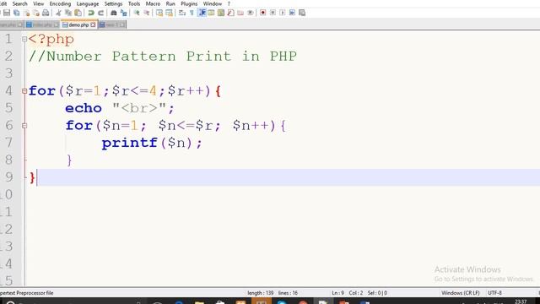Click the Close document toolbar icon
540x304 pixels.
(x=26, y=13)
